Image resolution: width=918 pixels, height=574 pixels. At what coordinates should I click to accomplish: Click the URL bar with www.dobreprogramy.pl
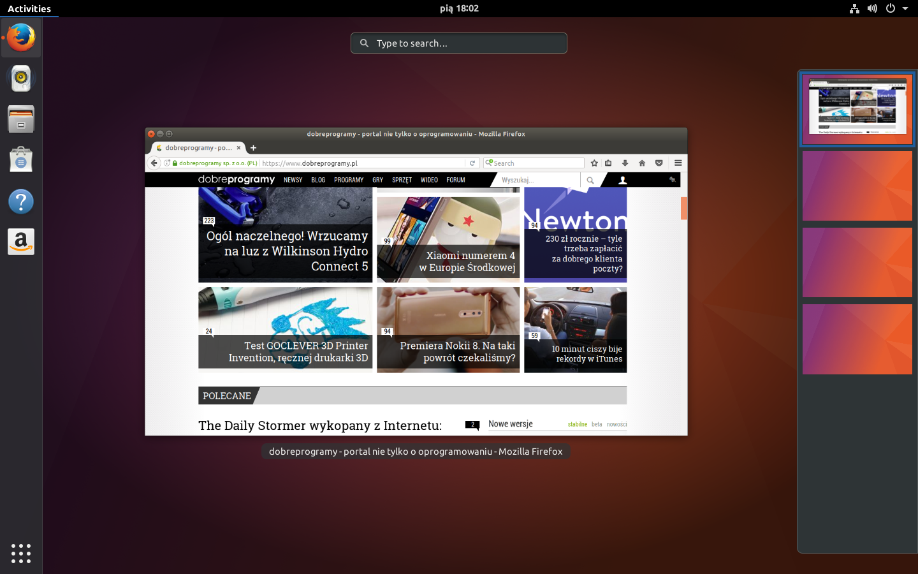pos(363,163)
